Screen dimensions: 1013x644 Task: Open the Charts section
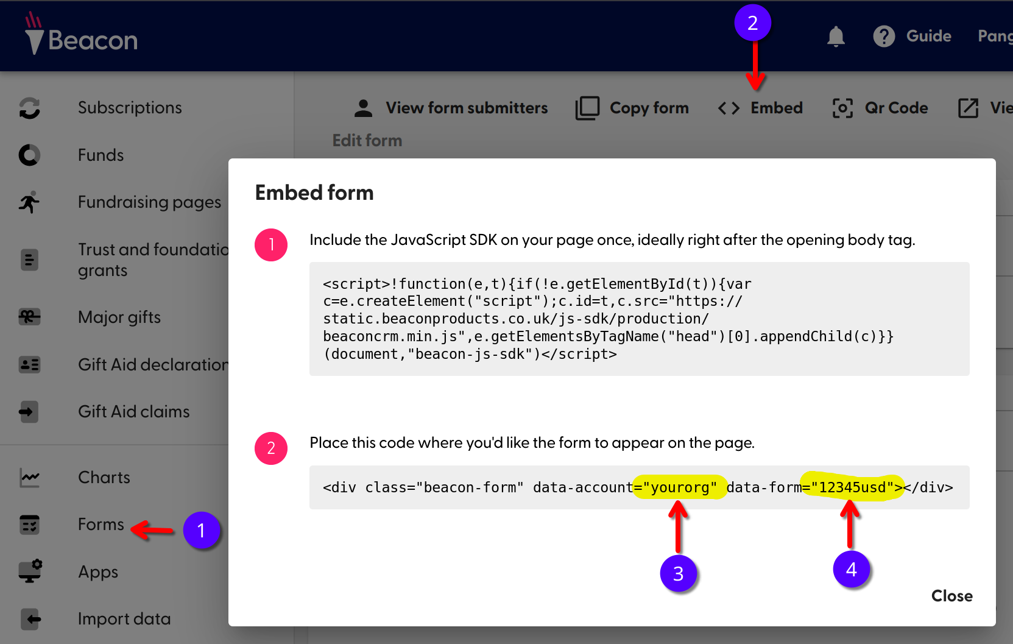click(104, 477)
